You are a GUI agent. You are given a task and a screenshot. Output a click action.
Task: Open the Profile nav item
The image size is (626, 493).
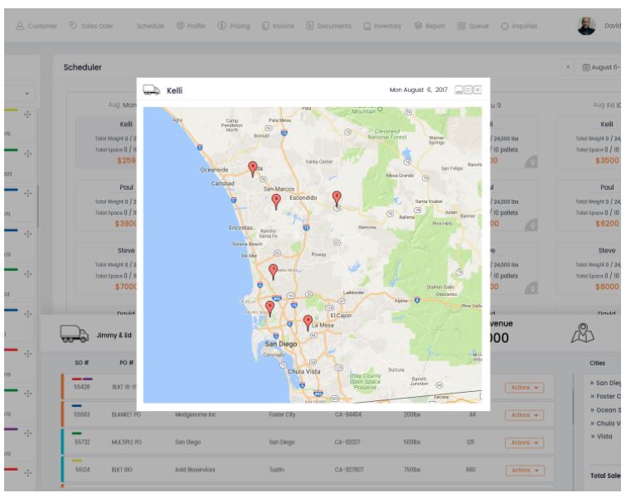tap(191, 26)
